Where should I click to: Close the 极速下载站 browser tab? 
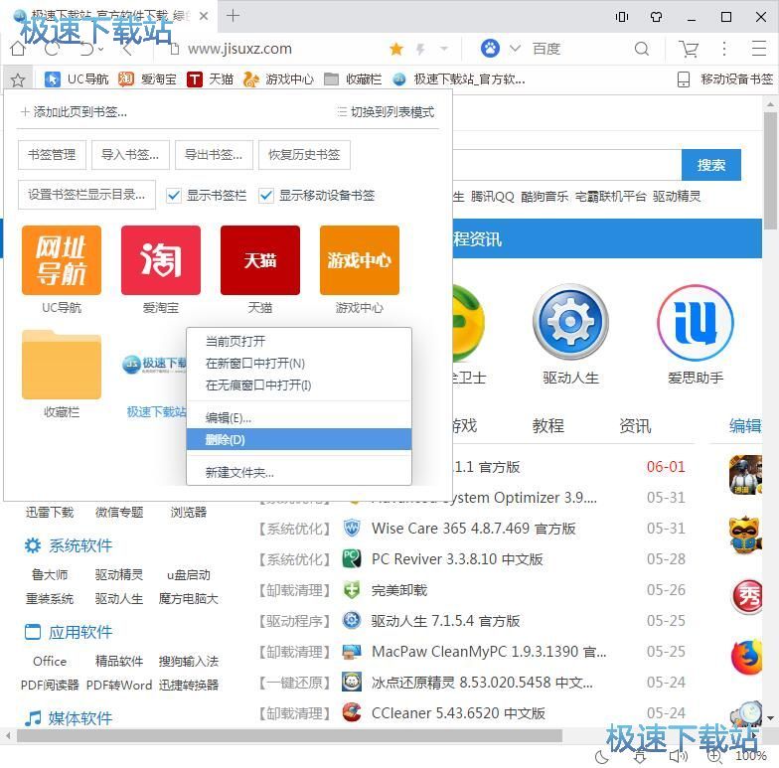point(203,16)
